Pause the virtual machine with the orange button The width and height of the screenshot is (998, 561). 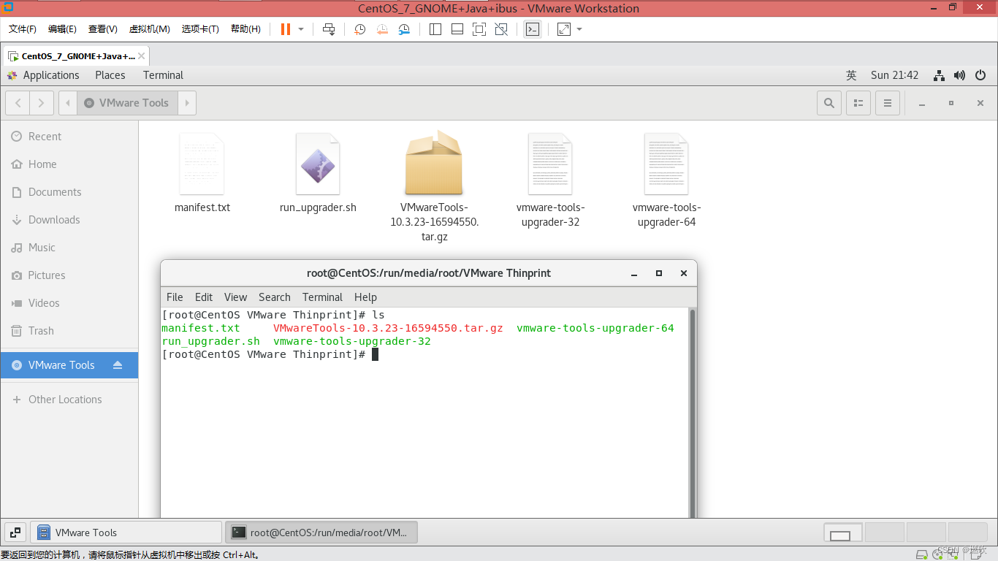[x=286, y=29]
